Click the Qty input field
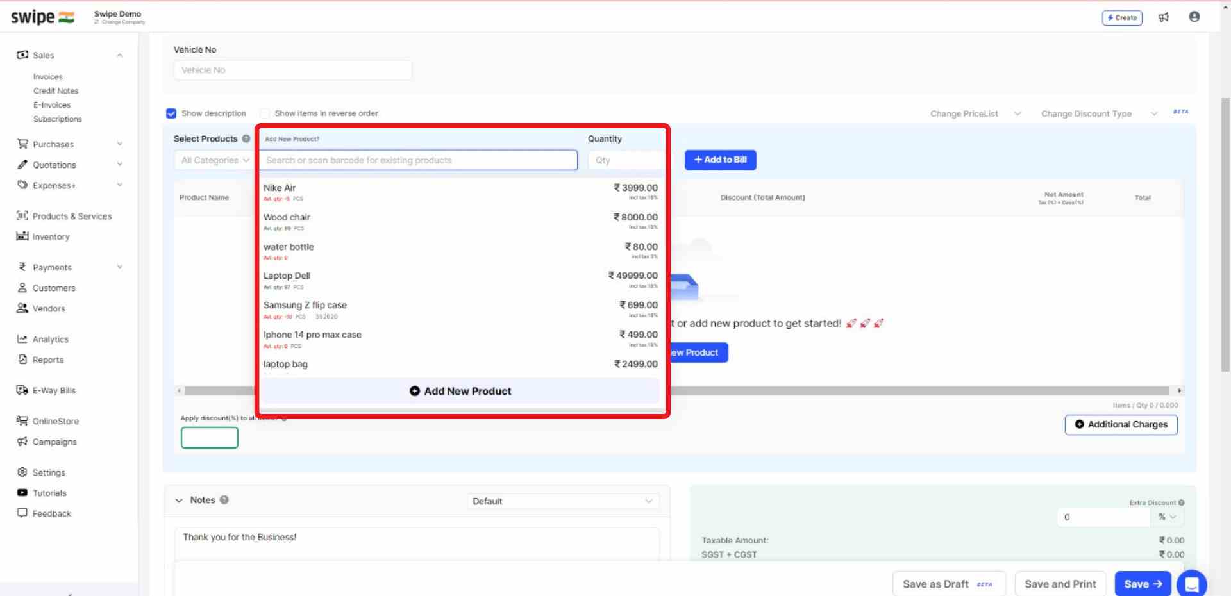The width and height of the screenshot is (1231, 596). pos(626,160)
